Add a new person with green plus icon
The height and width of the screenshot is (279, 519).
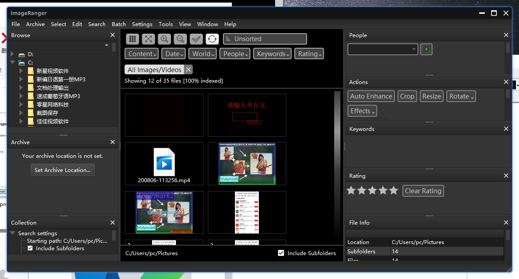pyautogui.click(x=426, y=49)
